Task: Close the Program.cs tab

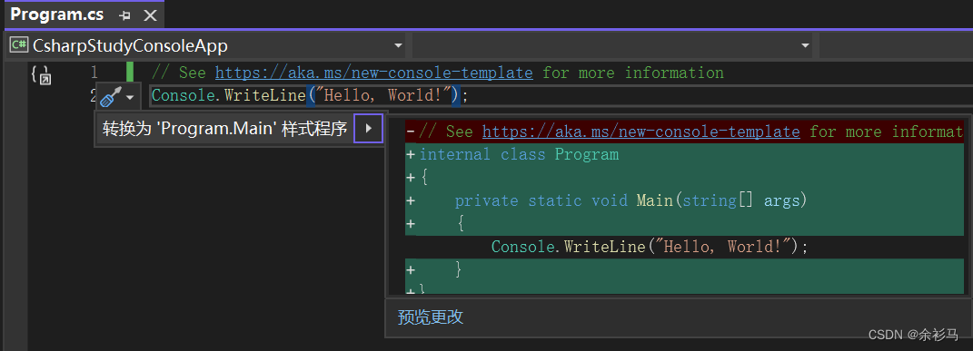Action: pyautogui.click(x=150, y=15)
